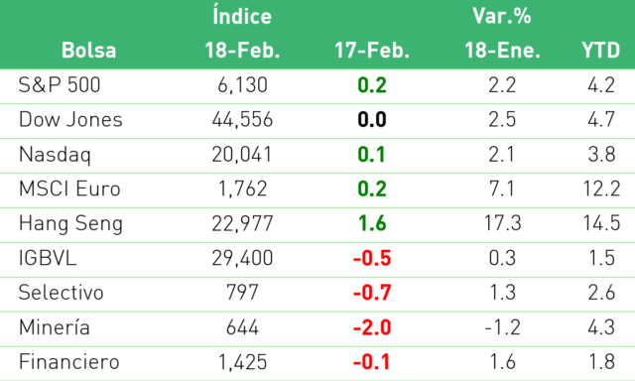Click the S&P 500 index value 6,130

click(242, 85)
